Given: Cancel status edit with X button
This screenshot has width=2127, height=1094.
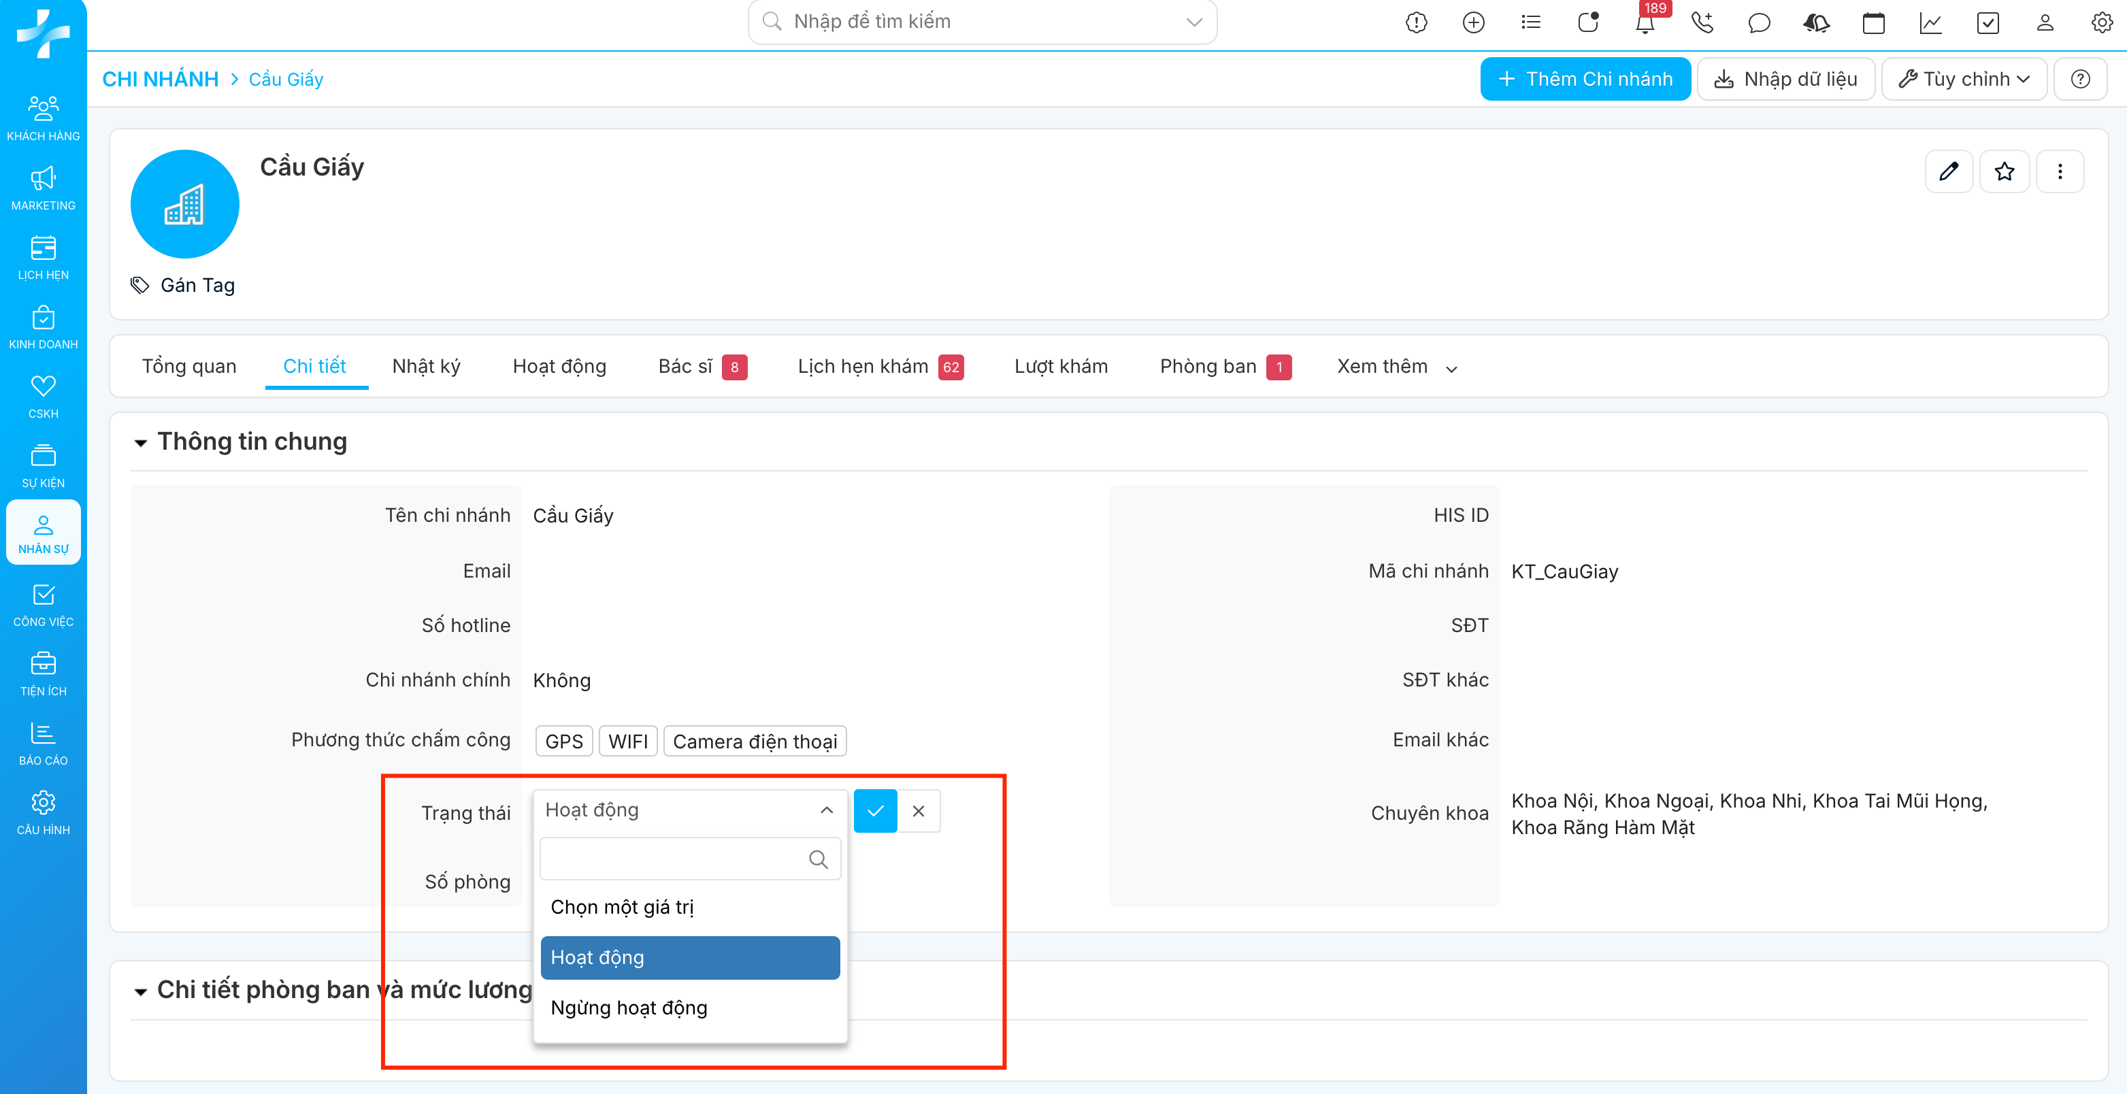Looking at the screenshot, I should coord(918,811).
